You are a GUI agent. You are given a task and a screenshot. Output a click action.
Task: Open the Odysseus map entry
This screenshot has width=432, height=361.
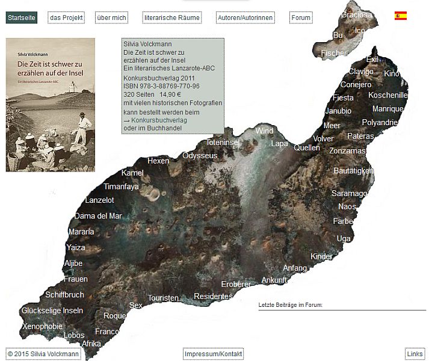200,156
